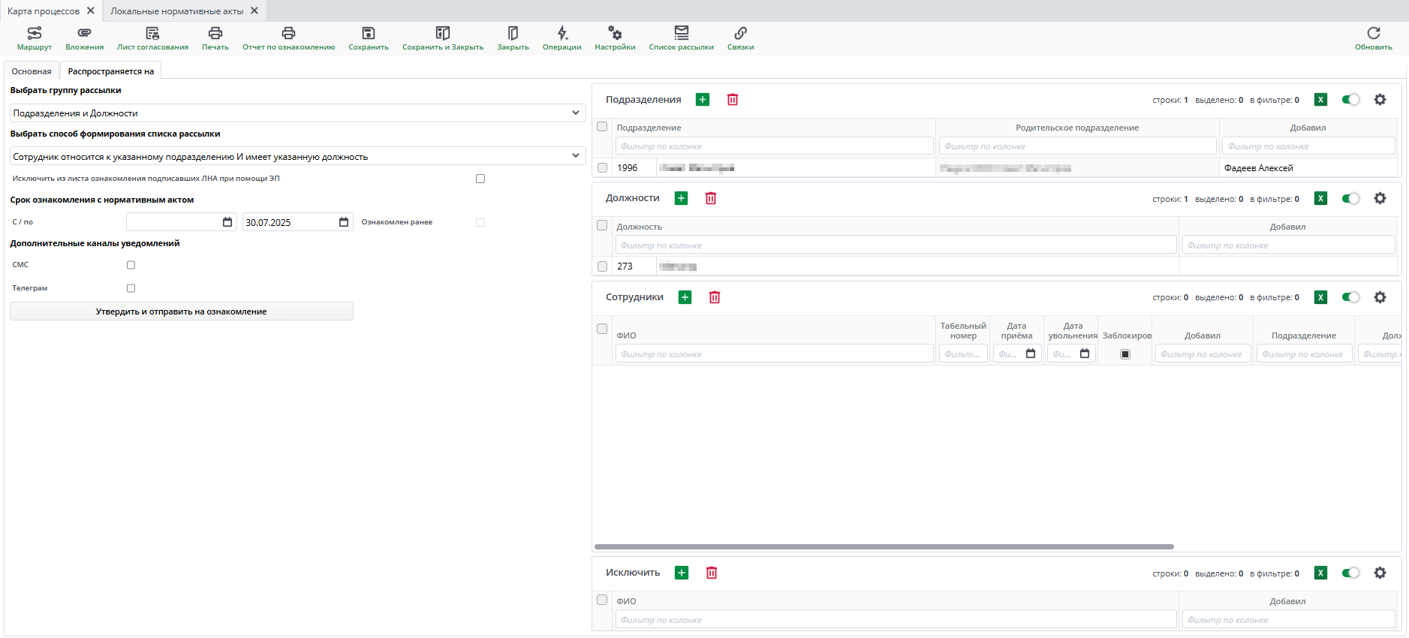Select all rows in Подразделения header

point(602,127)
